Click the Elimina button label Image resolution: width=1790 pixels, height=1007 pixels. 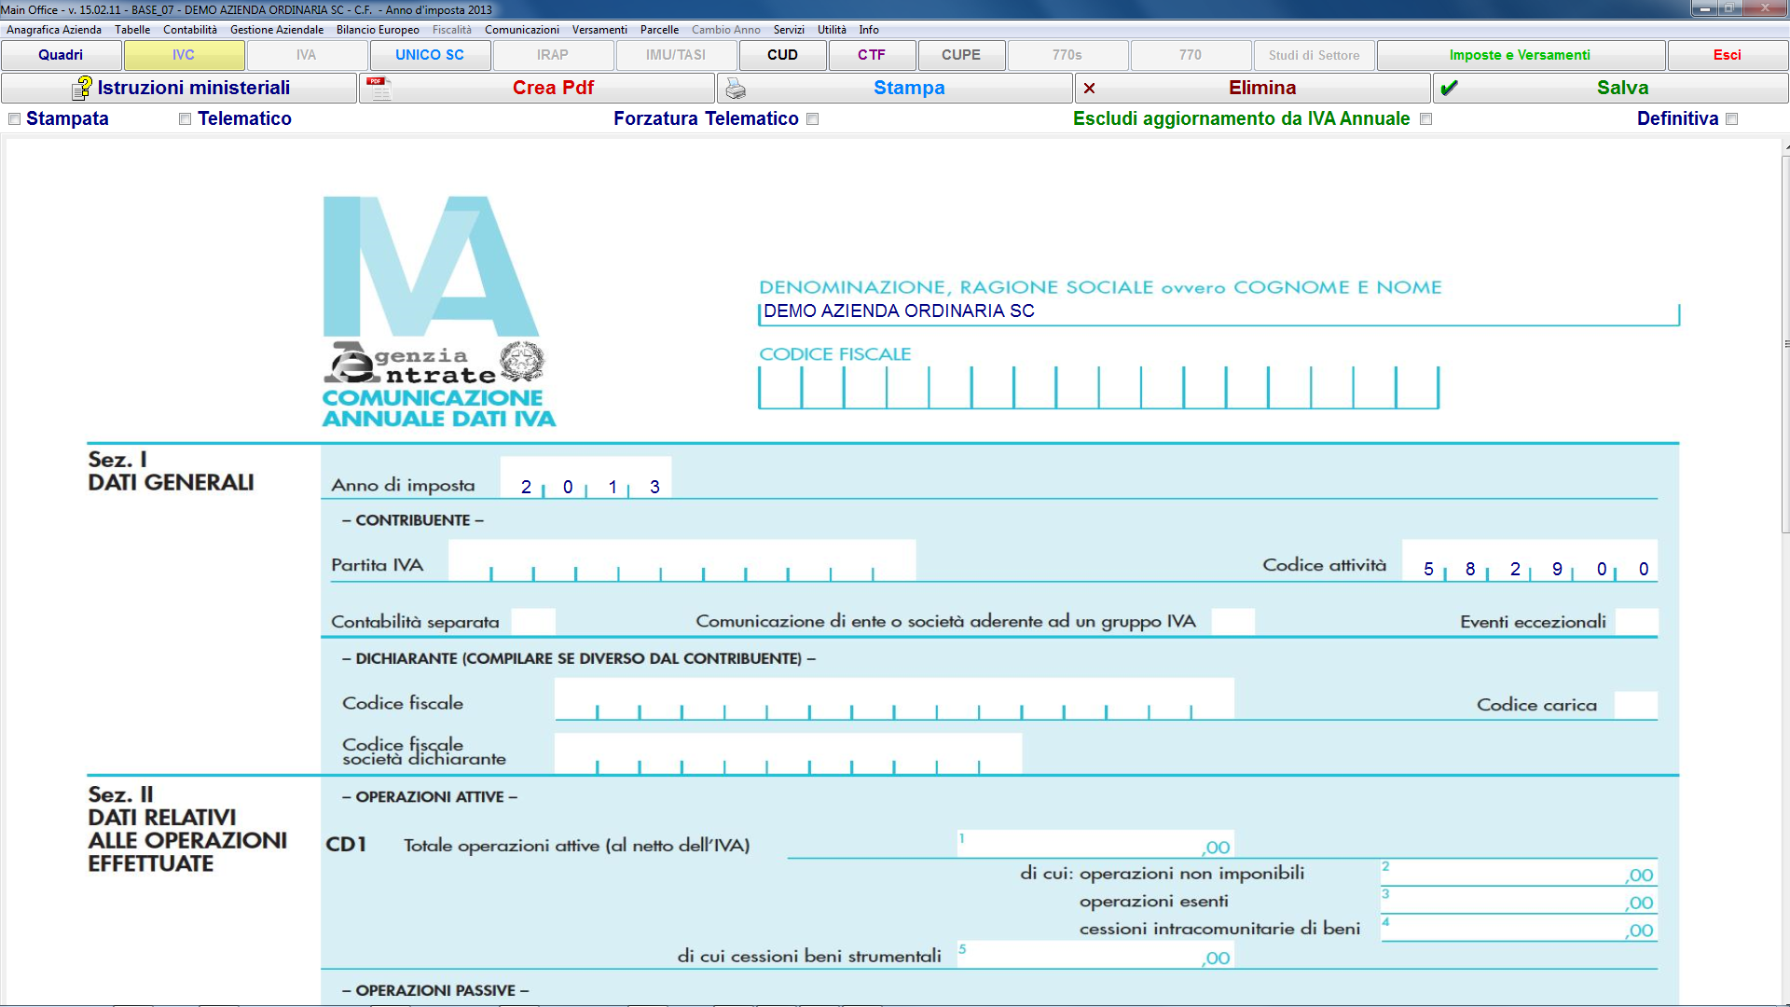click(1262, 88)
